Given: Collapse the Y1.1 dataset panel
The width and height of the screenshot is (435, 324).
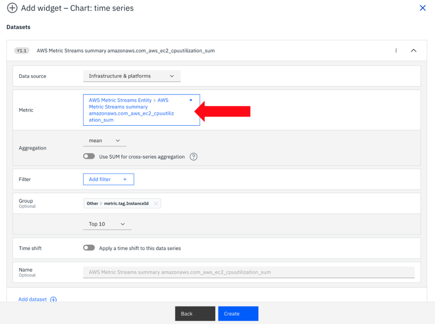Looking at the screenshot, I should tap(413, 50).
